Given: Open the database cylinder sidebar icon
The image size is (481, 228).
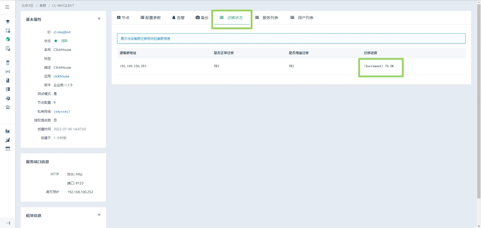Looking at the screenshot, I should click(x=8, y=63).
